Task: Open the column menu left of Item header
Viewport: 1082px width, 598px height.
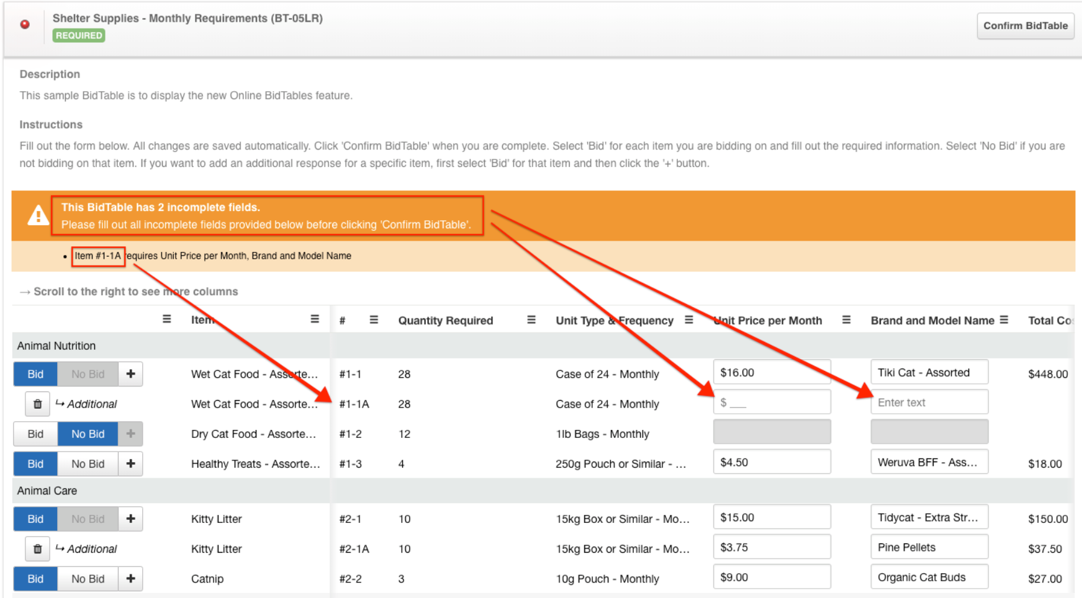Action: (x=166, y=319)
